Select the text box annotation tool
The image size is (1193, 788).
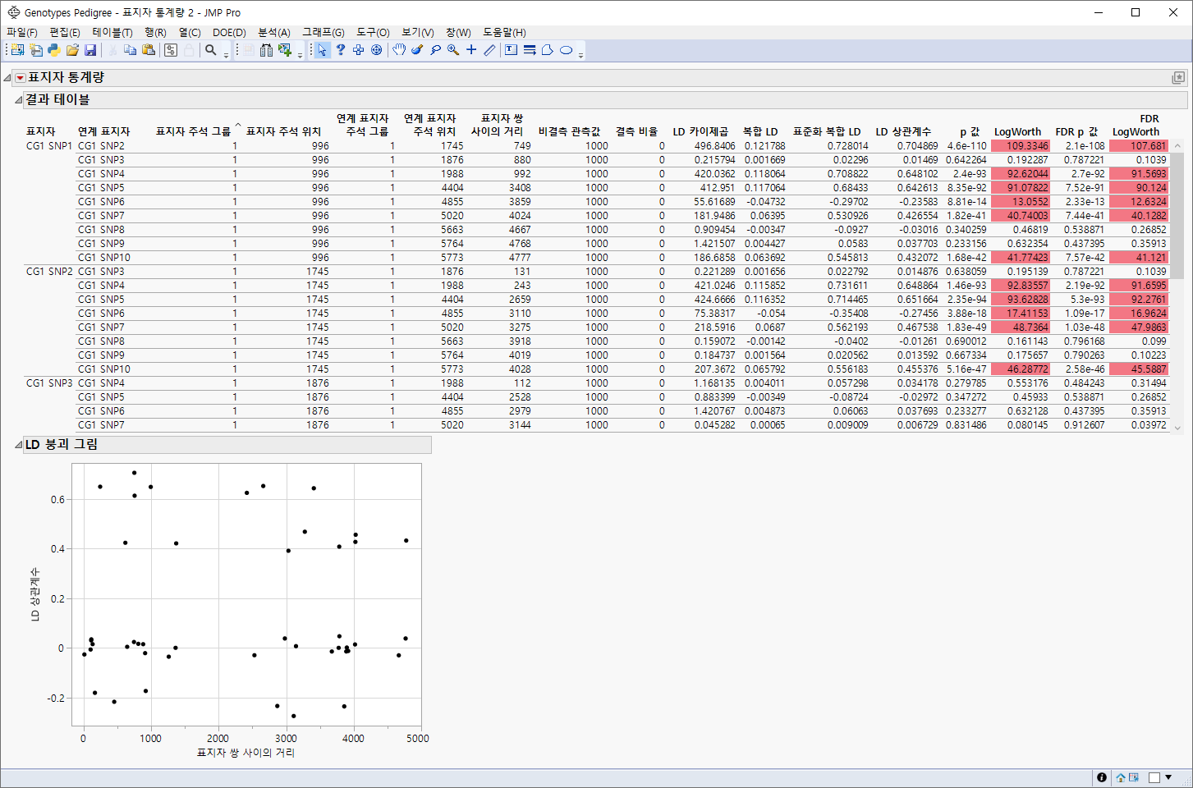(x=511, y=50)
